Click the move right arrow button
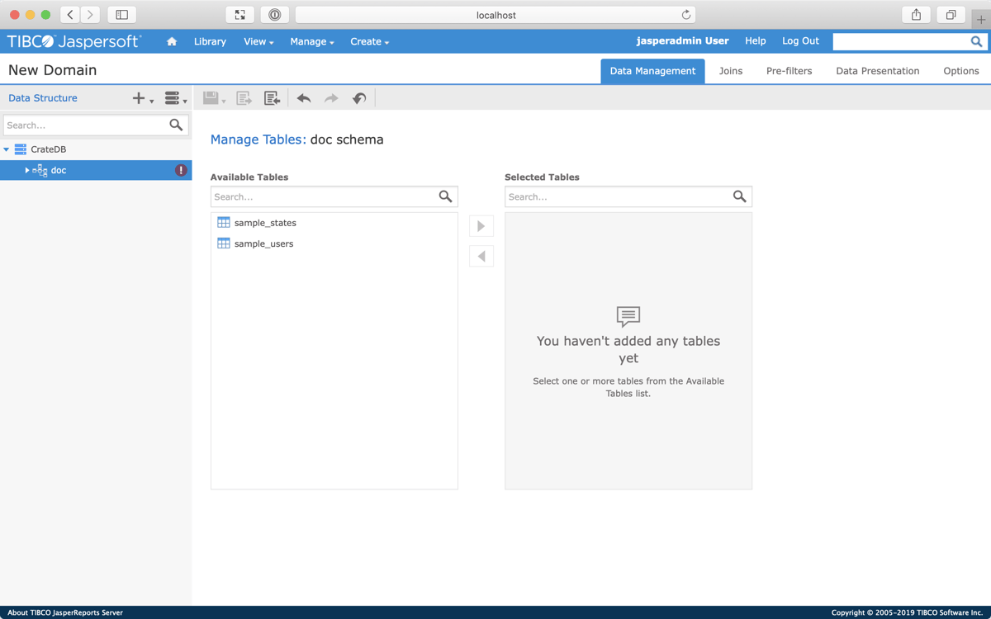Image resolution: width=991 pixels, height=619 pixels. pos(481,226)
